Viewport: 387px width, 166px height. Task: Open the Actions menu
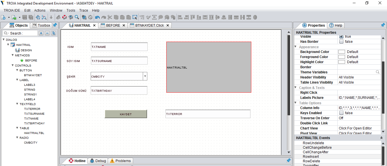(x=40, y=10)
